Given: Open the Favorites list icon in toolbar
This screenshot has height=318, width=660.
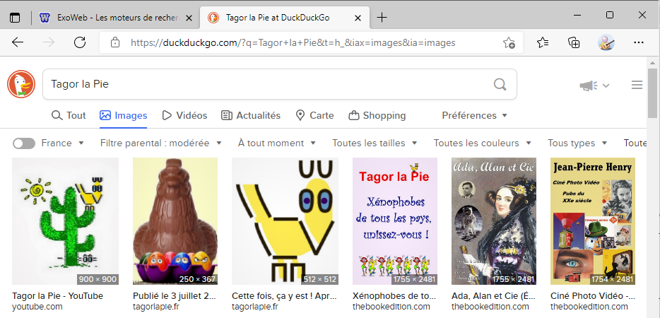Looking at the screenshot, I should pyautogui.click(x=543, y=43).
